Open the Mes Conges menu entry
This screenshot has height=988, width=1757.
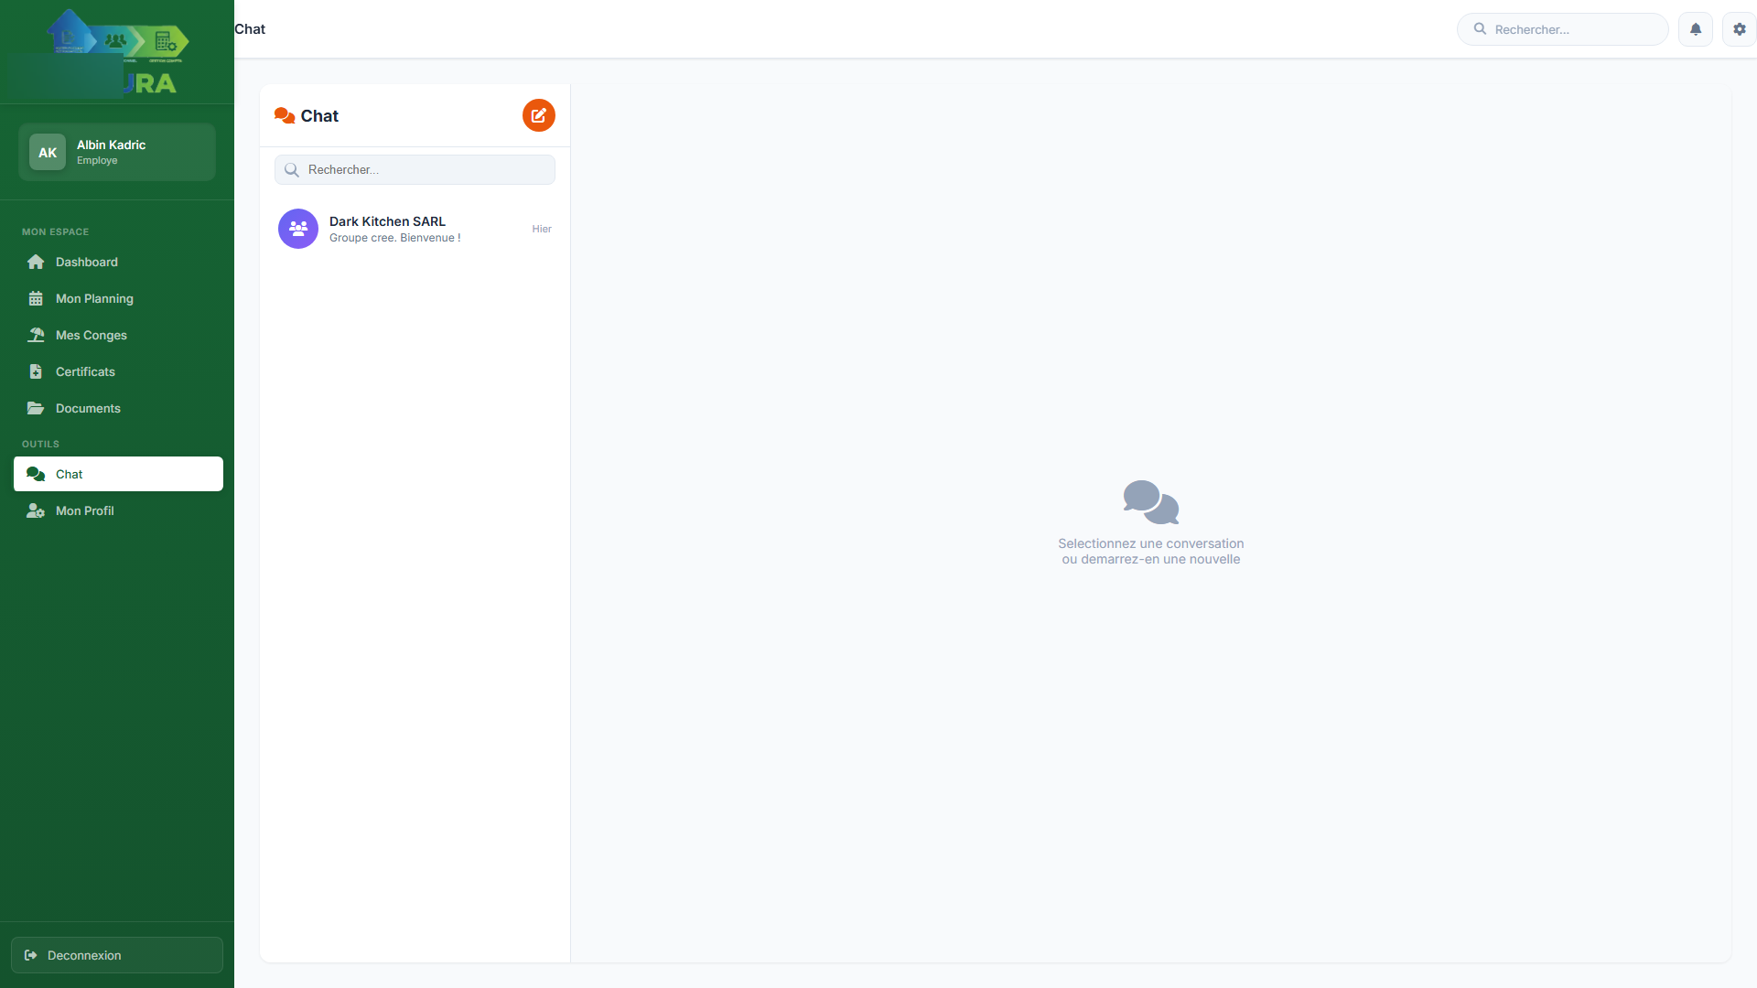point(92,336)
